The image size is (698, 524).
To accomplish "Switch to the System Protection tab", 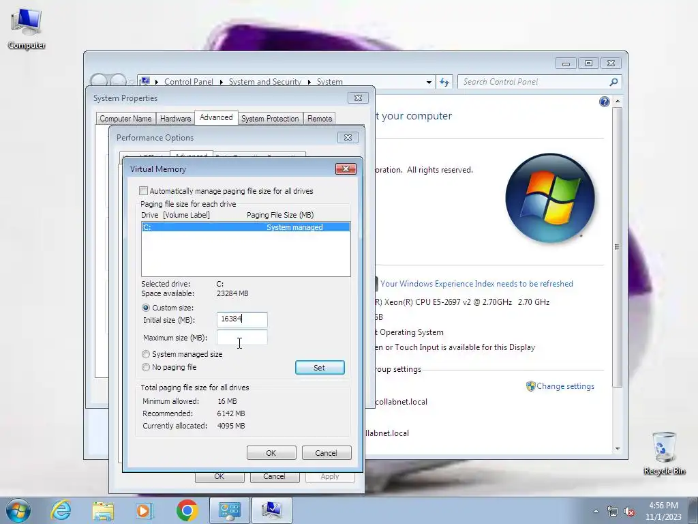I will 270,119.
